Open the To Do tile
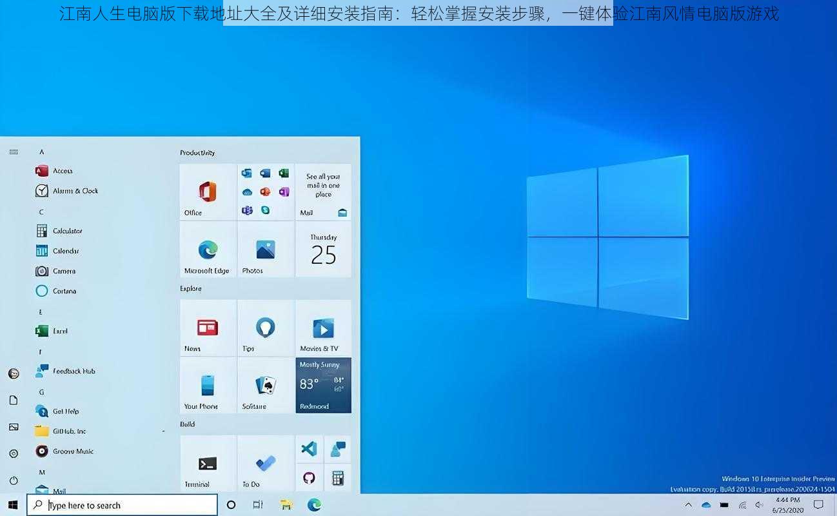This screenshot has width=837, height=516. coord(266,463)
